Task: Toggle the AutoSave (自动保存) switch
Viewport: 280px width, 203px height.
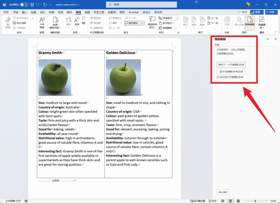Action: pyautogui.click(x=24, y=5)
